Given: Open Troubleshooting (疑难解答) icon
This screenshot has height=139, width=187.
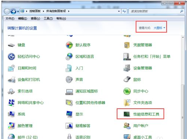Looking at the screenshot, I should (x=69, y=126).
